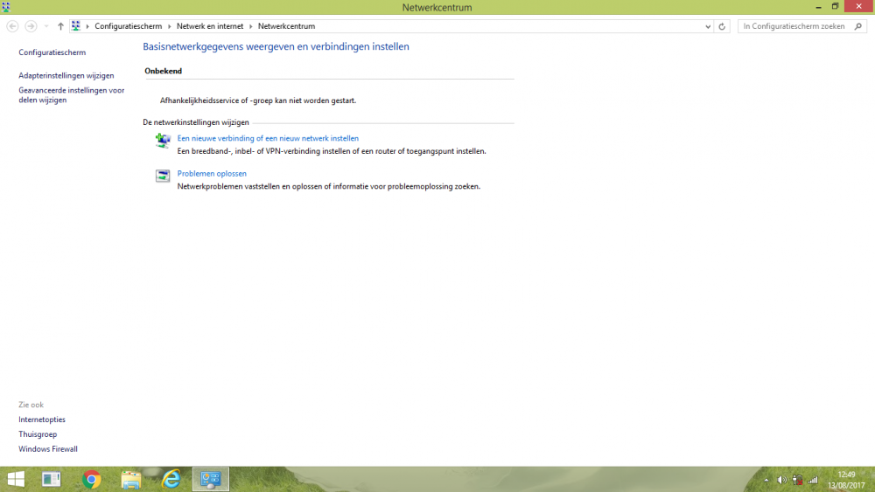Expand the chevron after Configuratiescherm breadcrumb
This screenshot has width=875, height=492.
(x=169, y=26)
